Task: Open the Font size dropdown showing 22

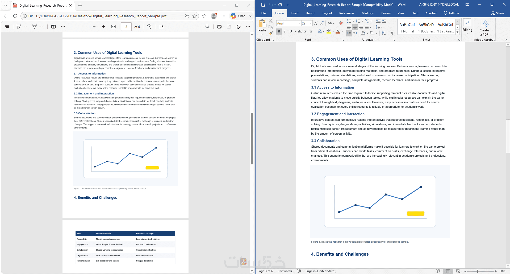Action: tap(311, 23)
